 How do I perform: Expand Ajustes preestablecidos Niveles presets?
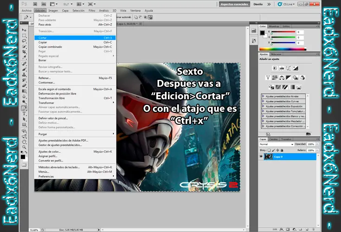[x=263, y=96]
